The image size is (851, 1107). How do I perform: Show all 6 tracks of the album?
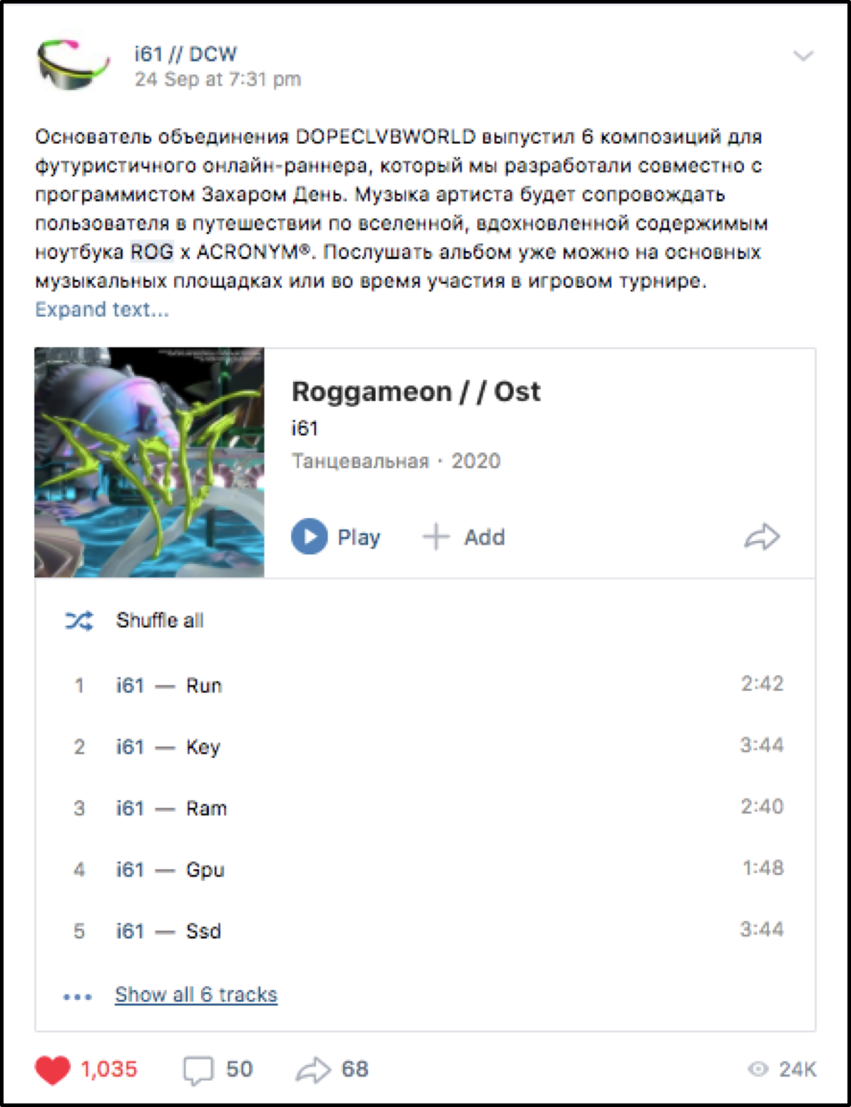196,994
